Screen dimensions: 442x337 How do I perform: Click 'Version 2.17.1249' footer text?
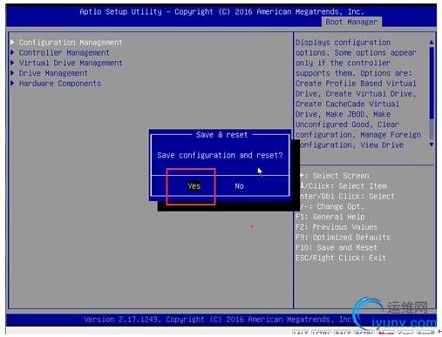tap(122, 320)
